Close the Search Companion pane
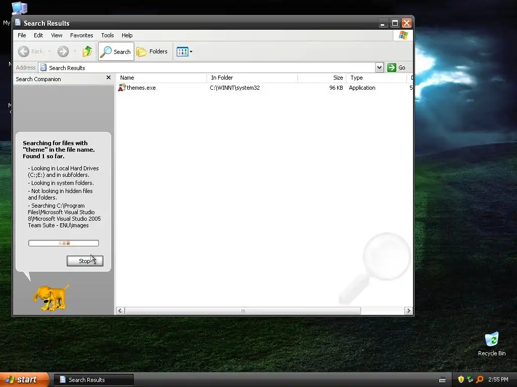The image size is (517, 387). pyautogui.click(x=109, y=77)
